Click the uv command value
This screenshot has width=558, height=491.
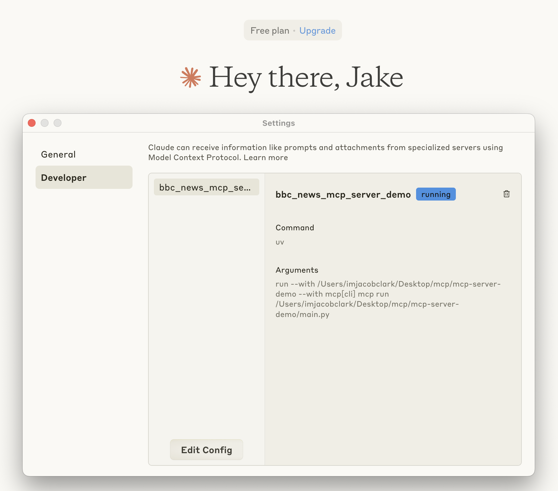click(x=280, y=242)
